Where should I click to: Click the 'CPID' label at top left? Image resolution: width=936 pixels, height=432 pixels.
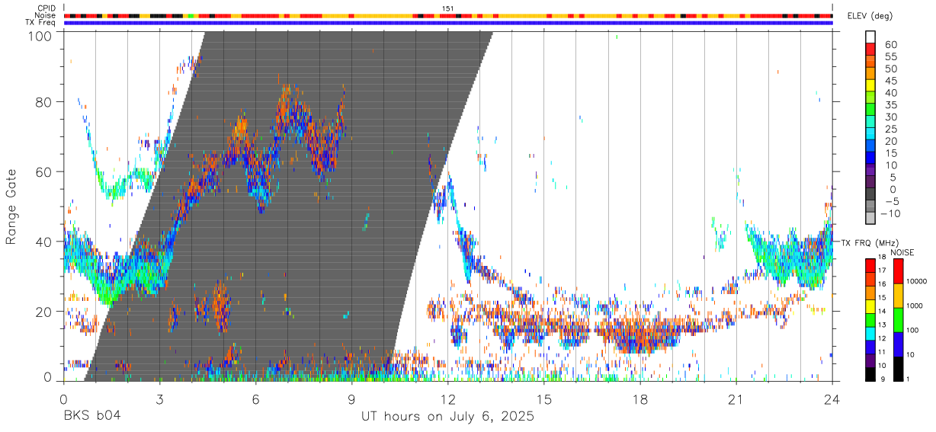click(46, 8)
